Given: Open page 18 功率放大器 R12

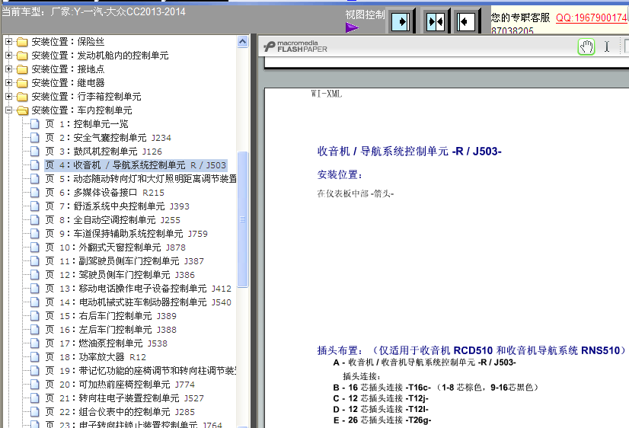Looking at the screenshot, I should [x=95, y=357].
